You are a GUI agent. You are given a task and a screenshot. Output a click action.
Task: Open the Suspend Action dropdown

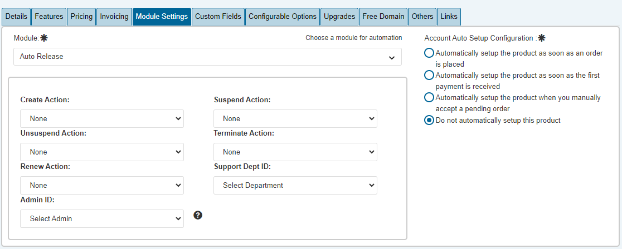tap(295, 119)
